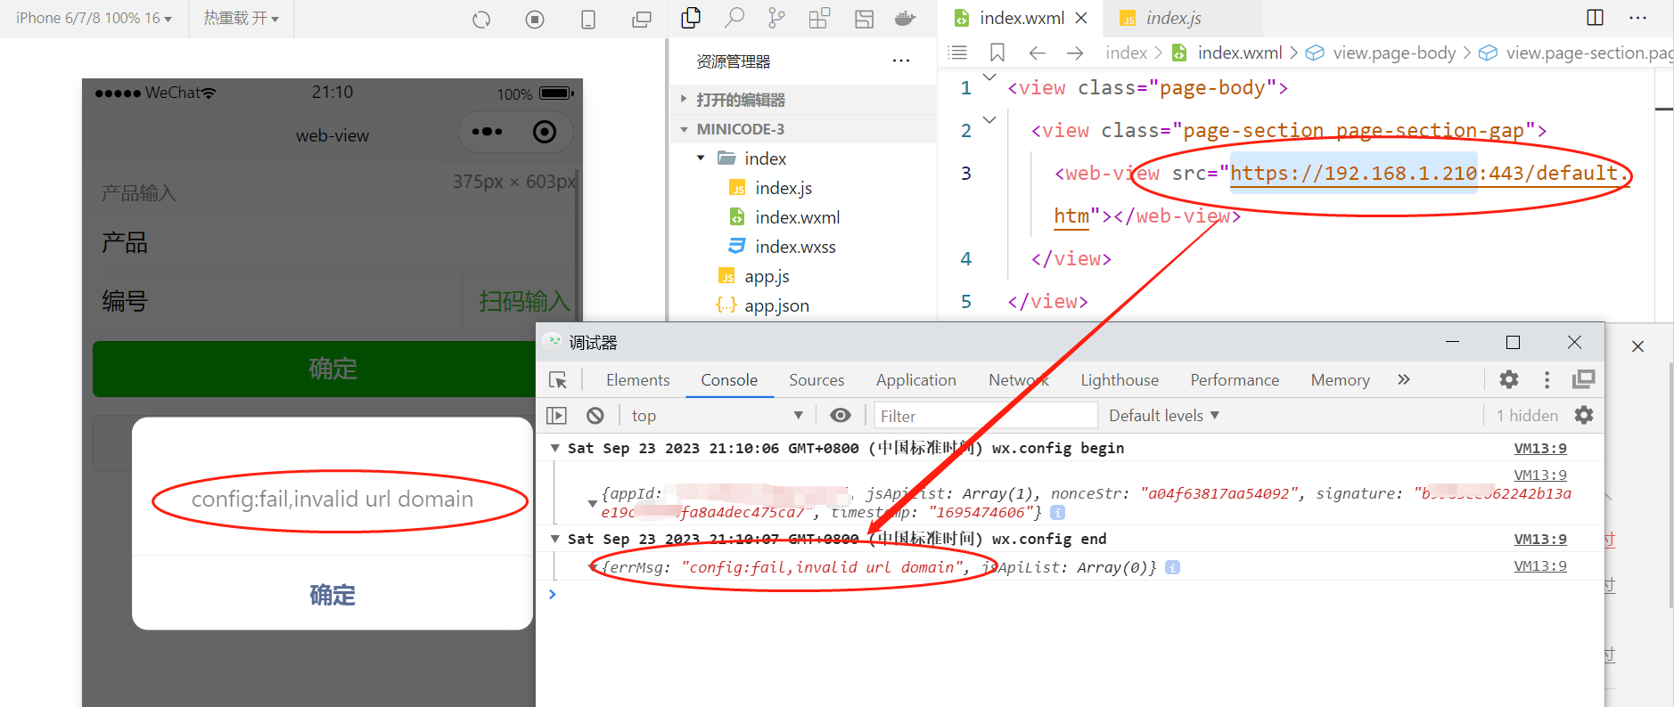Click the phone device icon in simulator toolbar
Viewport: 1674px width, 707px height.
click(588, 20)
